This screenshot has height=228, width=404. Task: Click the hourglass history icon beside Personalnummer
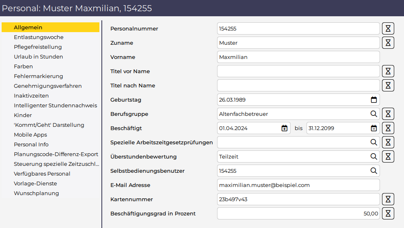click(388, 28)
